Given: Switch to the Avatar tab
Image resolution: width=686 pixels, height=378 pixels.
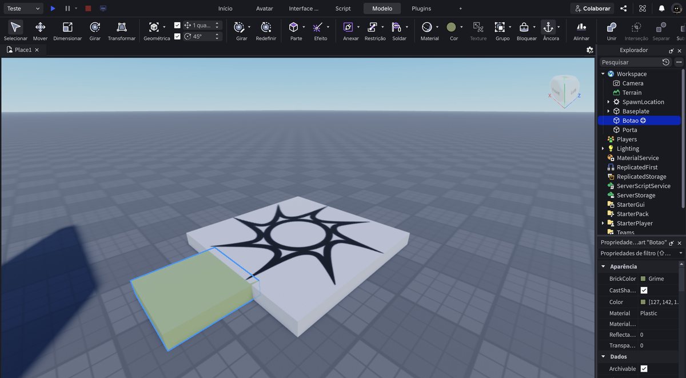Looking at the screenshot, I should pyautogui.click(x=265, y=9).
